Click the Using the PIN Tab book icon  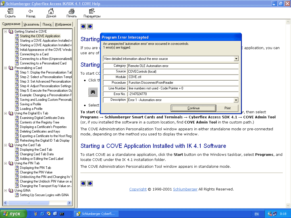[x=11, y=163]
